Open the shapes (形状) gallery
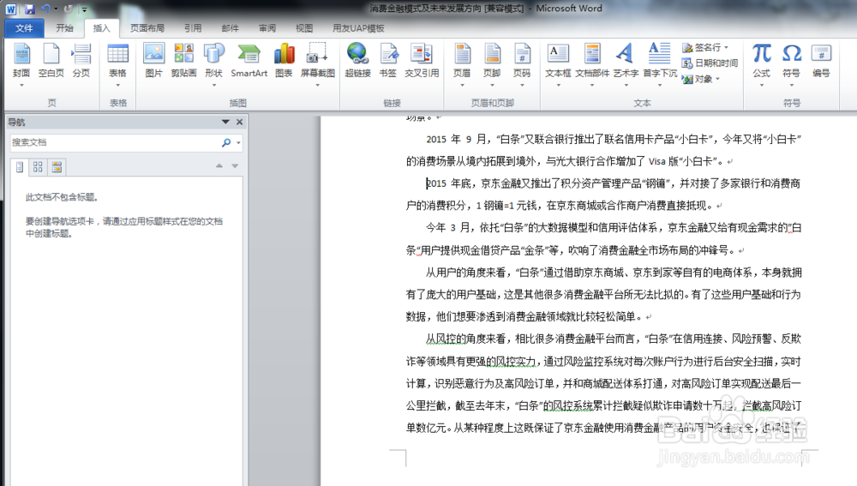This screenshot has width=857, height=486. [x=213, y=64]
